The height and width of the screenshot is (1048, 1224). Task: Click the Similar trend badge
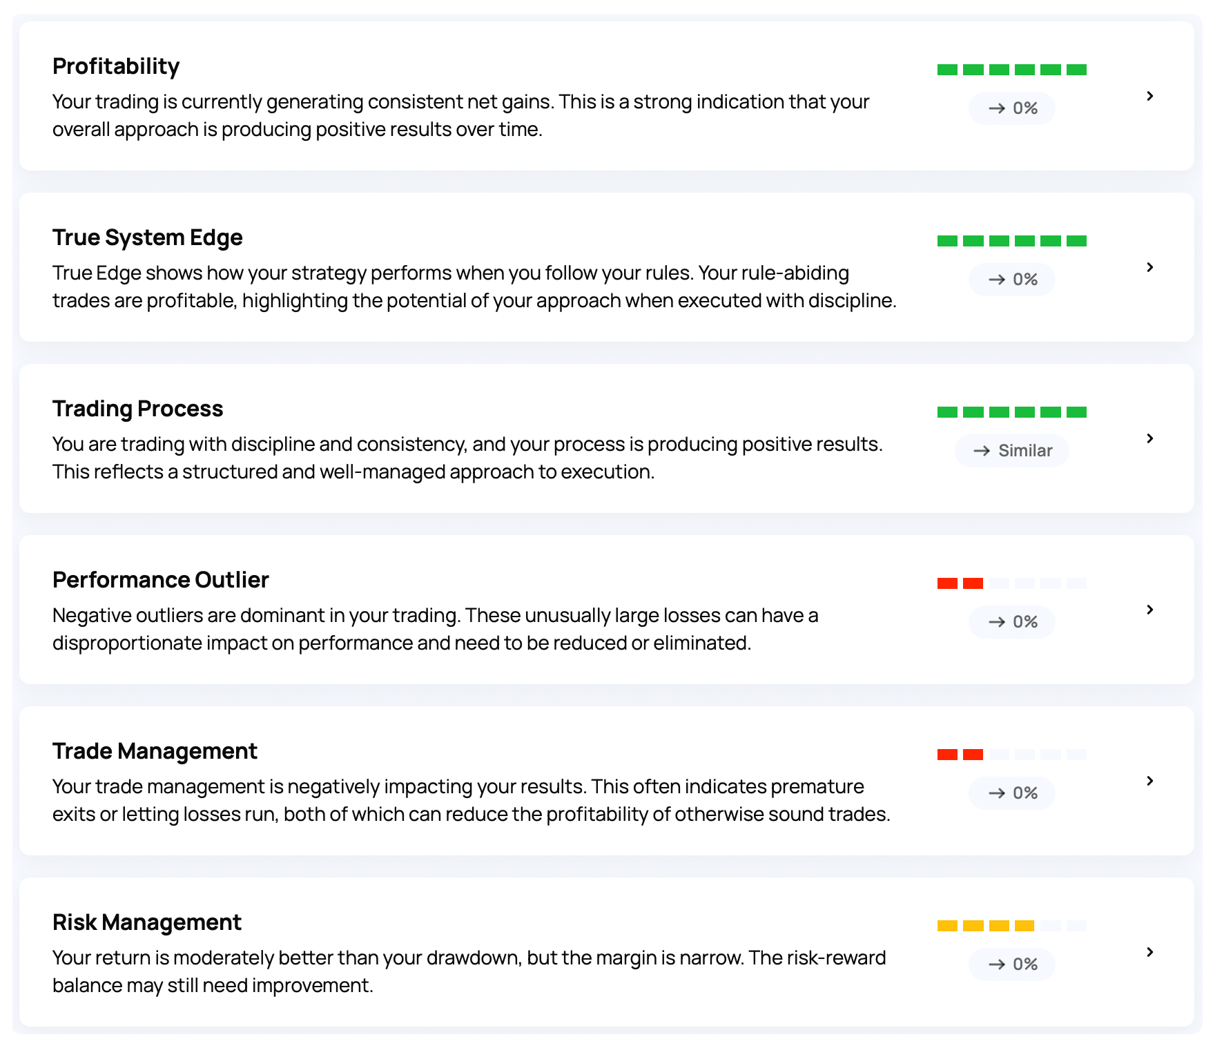[1012, 451]
